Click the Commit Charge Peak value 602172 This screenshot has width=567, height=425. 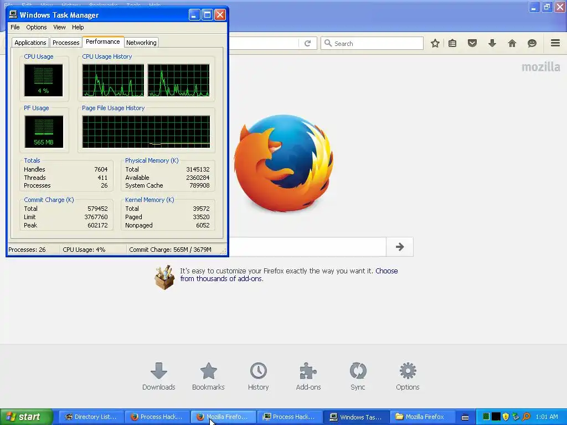[97, 226]
